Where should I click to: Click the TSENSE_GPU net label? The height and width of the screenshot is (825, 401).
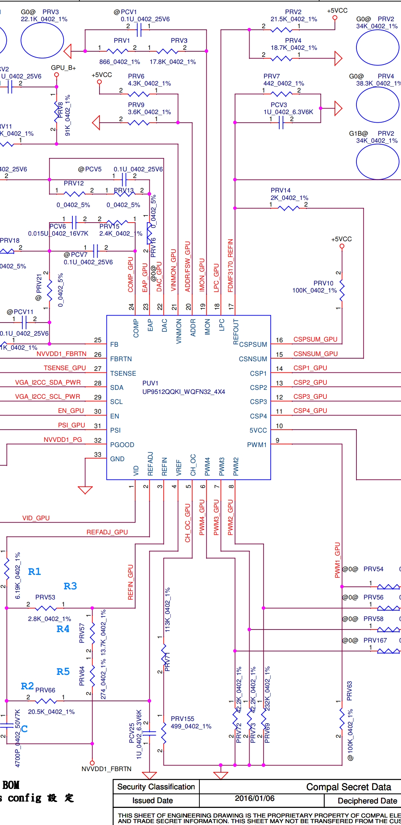click(x=65, y=368)
